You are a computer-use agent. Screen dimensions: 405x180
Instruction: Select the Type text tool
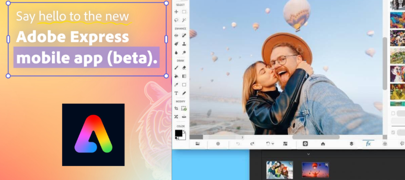pyautogui.click(x=176, y=93)
